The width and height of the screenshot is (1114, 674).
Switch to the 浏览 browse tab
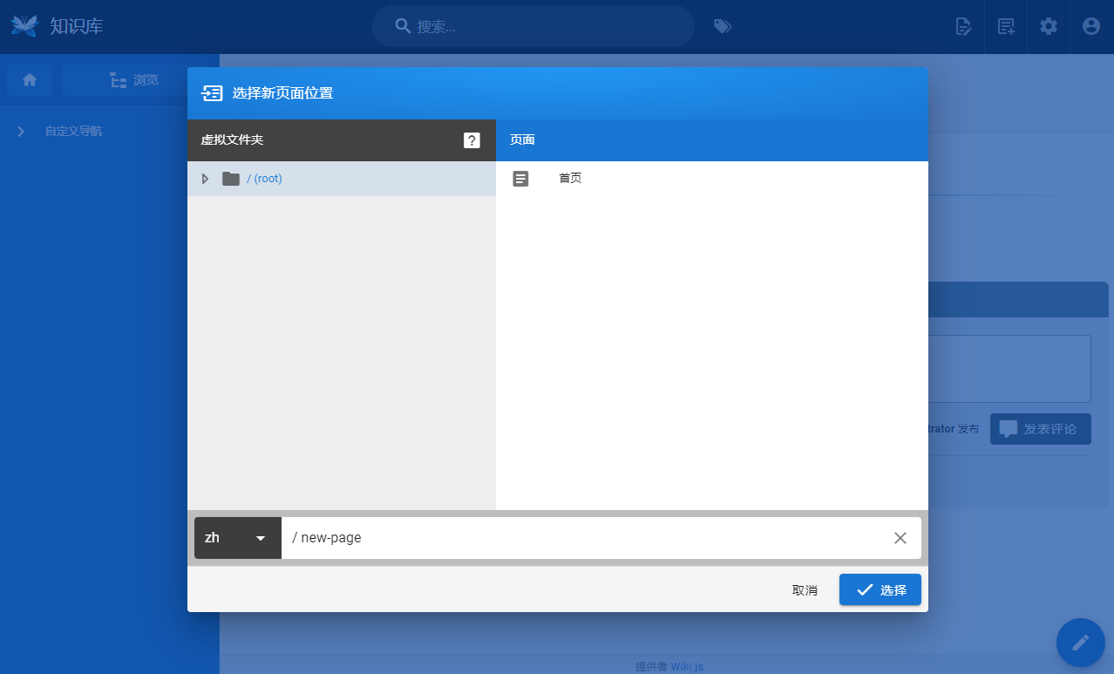[134, 80]
